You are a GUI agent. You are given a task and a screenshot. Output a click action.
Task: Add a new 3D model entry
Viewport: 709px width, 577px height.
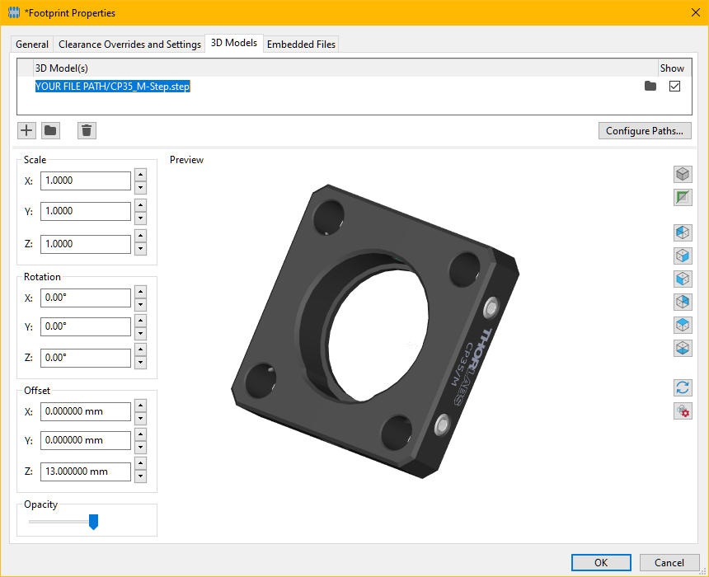[26, 130]
